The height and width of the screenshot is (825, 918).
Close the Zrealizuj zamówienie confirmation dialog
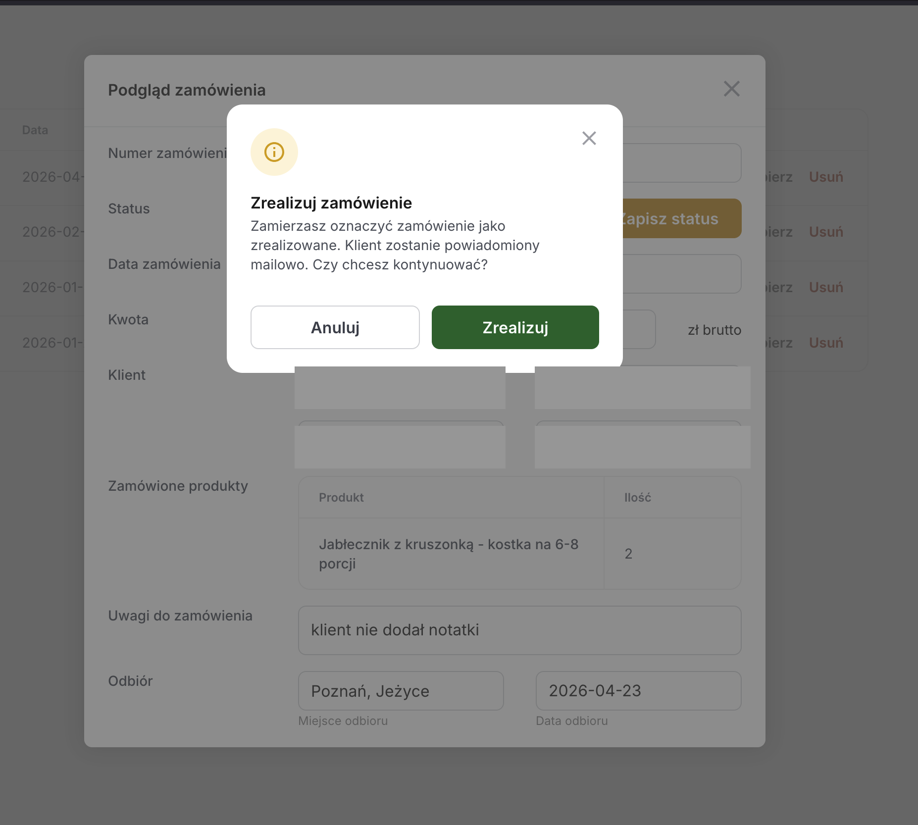[x=589, y=138]
